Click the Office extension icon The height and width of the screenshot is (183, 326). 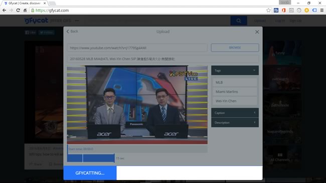283,10
